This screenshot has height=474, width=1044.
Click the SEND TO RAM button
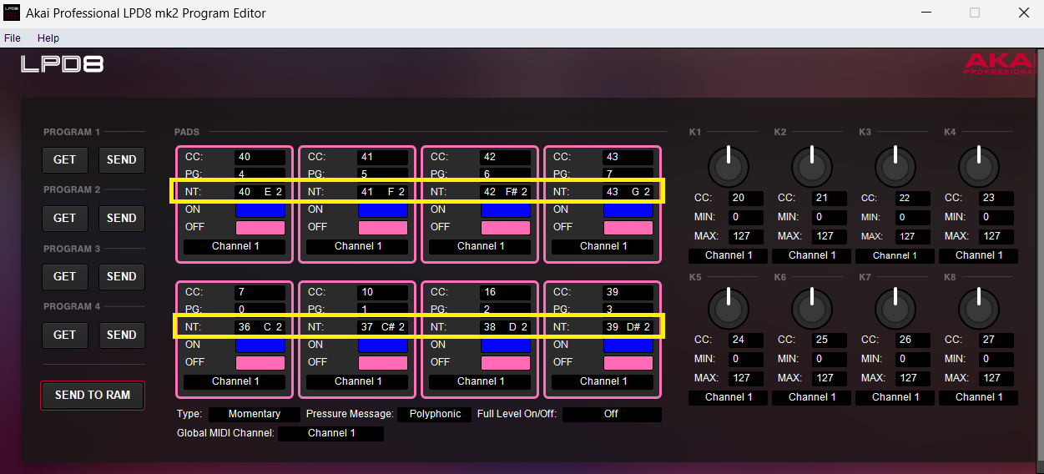93,395
